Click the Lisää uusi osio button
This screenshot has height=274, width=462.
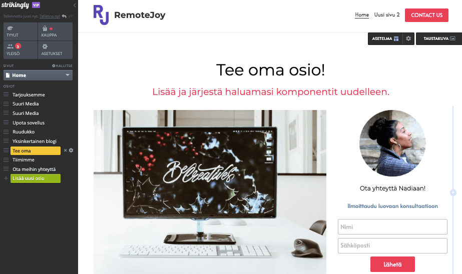point(36,178)
